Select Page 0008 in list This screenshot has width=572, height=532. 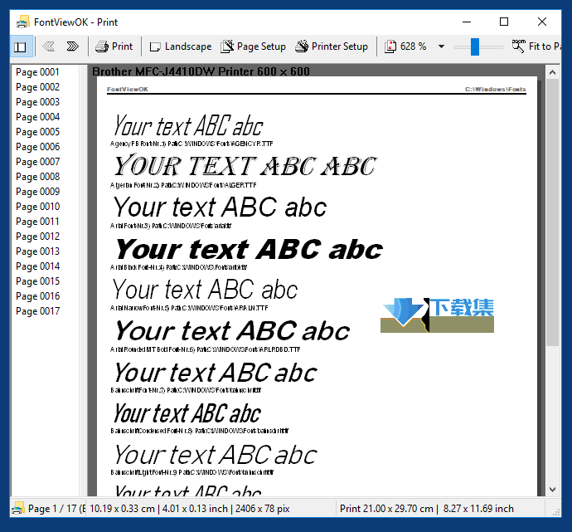[37, 177]
